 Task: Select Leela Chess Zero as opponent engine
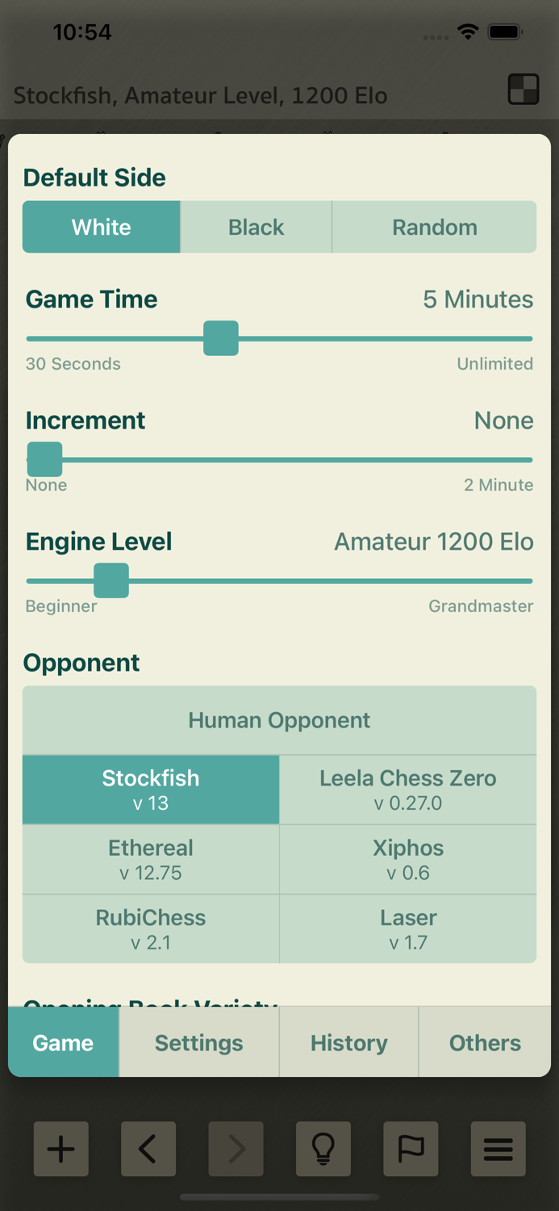407,789
